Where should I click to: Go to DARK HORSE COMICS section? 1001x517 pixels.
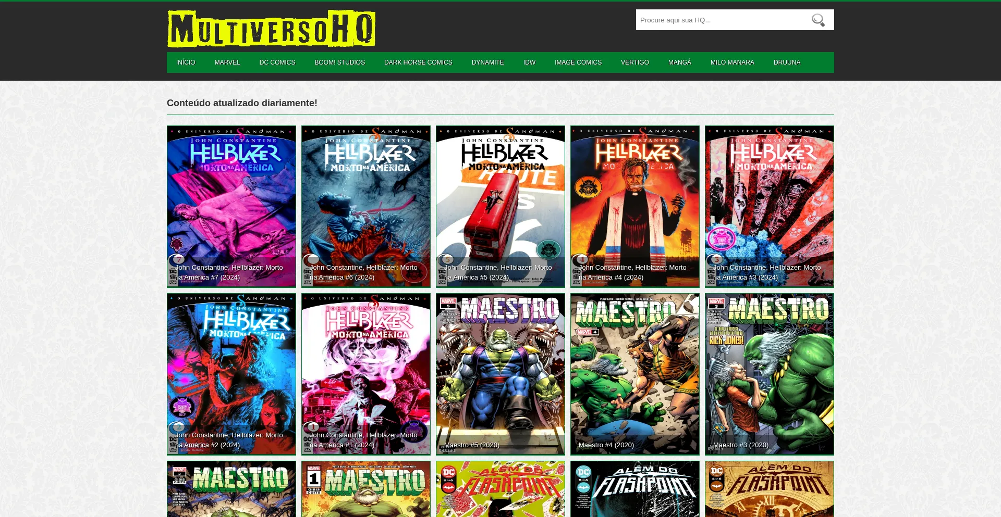click(x=418, y=62)
